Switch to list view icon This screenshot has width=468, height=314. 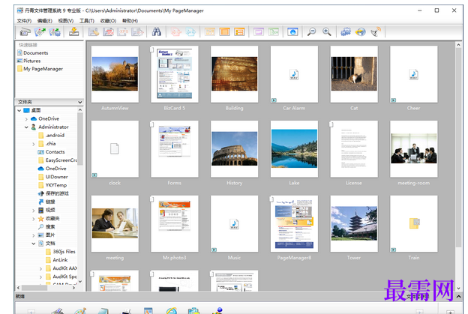click(x=239, y=31)
